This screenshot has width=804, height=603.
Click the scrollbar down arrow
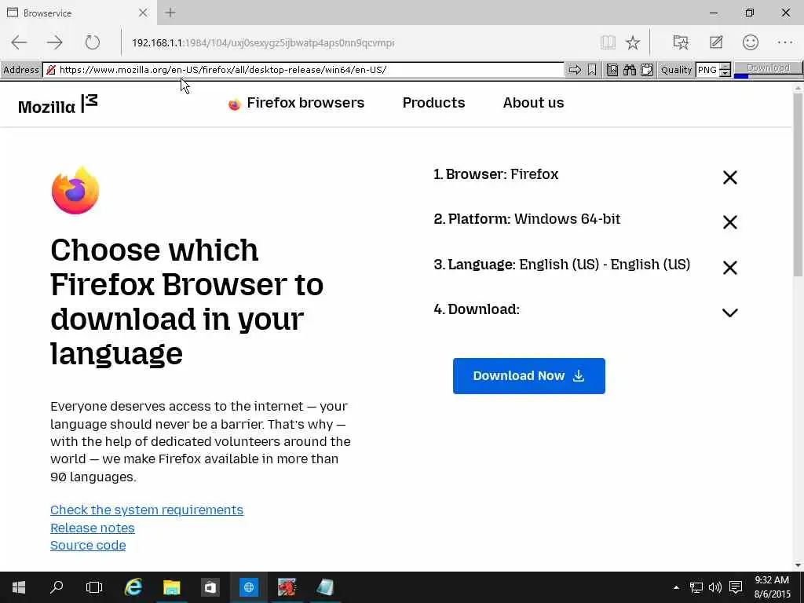point(798,565)
